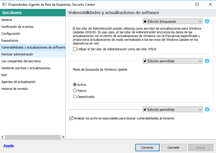Open the Repositorios section
216x153 pixels.
(x=33, y=40)
